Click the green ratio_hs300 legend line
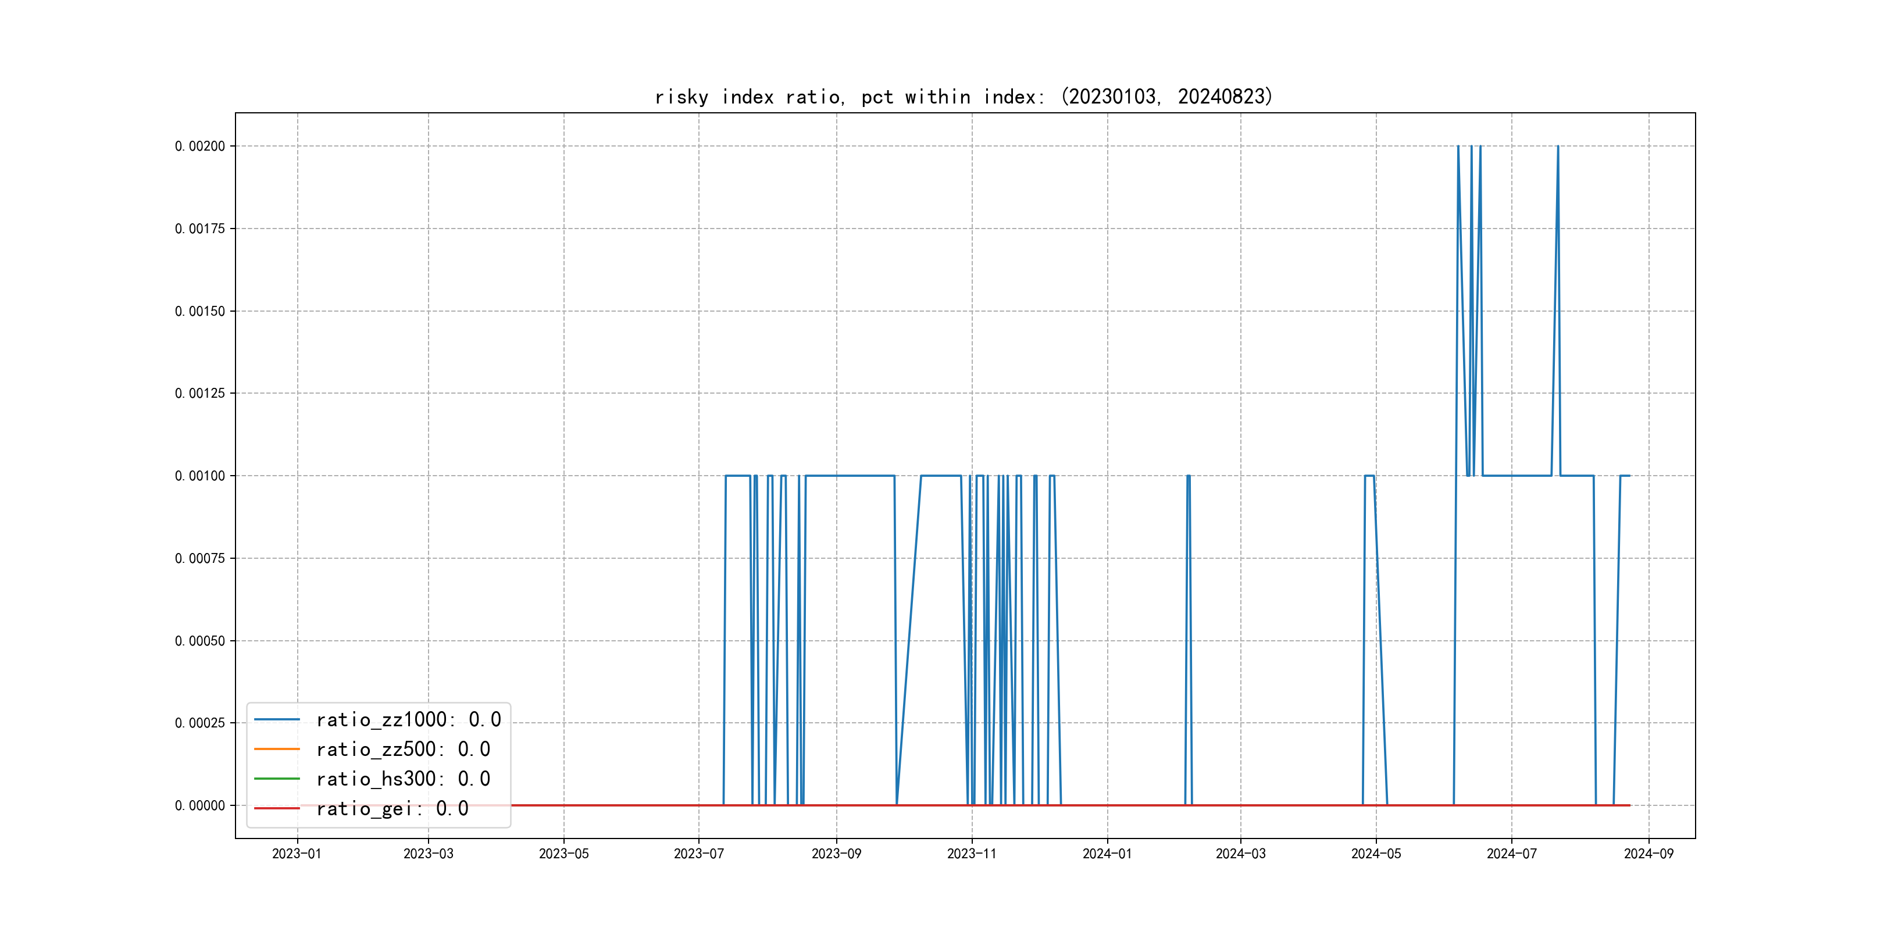The height and width of the screenshot is (942, 1884). (276, 779)
